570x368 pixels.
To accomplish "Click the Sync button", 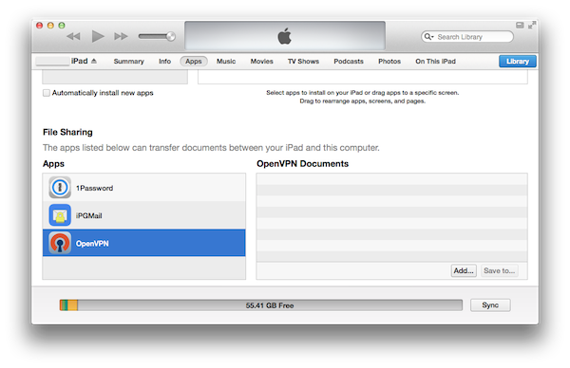I will tap(490, 305).
